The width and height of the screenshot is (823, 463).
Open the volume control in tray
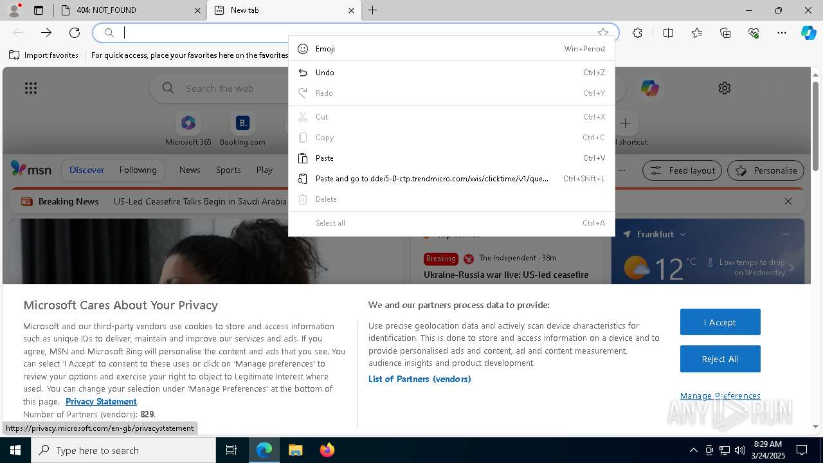click(x=739, y=450)
